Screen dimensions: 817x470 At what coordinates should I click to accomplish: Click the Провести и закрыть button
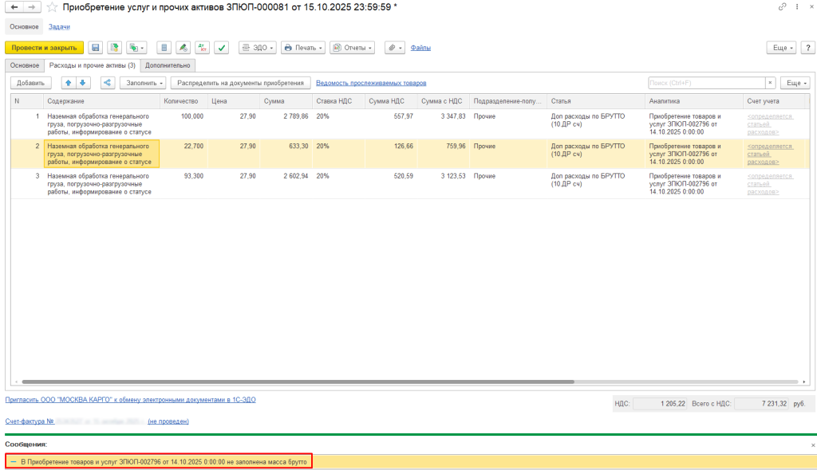tap(44, 48)
